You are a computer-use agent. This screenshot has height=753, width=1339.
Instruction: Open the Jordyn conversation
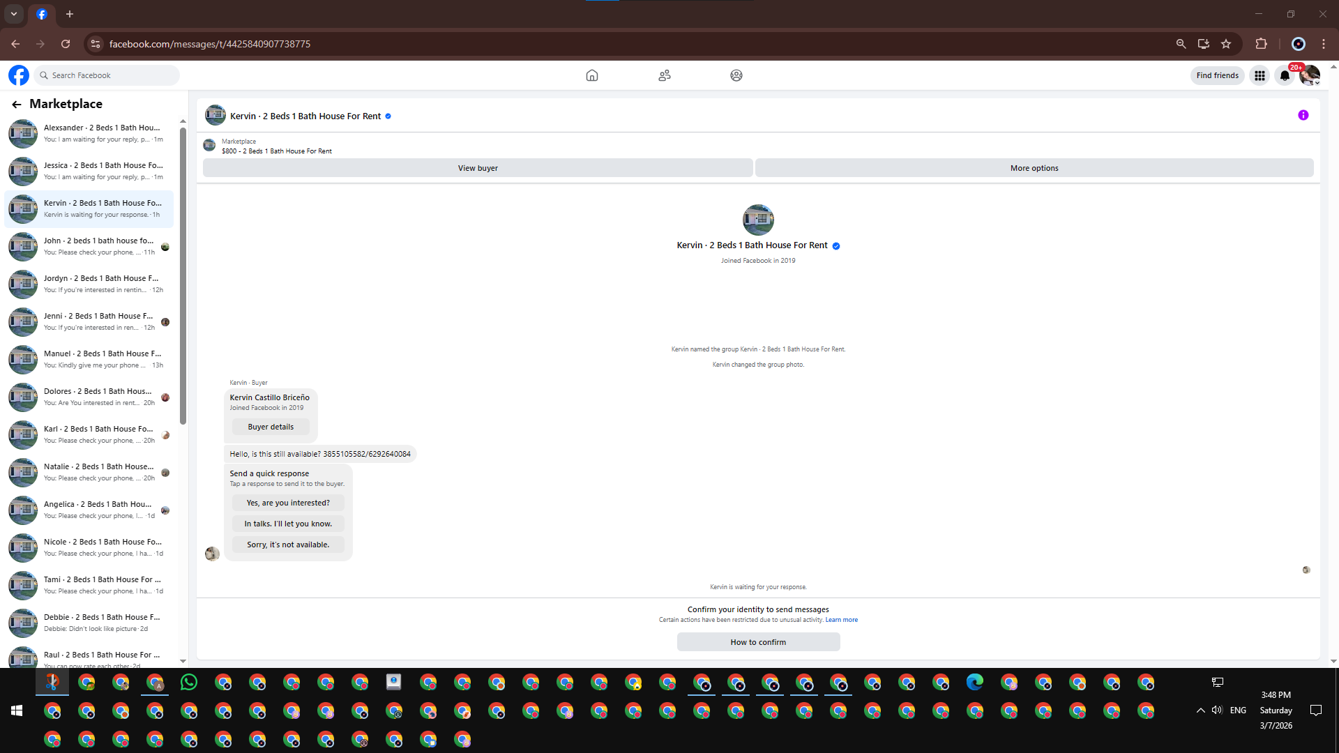89,284
